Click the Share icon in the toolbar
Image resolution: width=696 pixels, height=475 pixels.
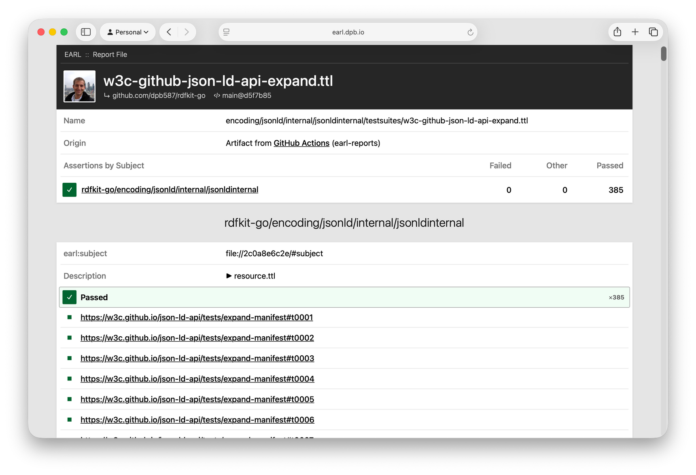tap(617, 32)
